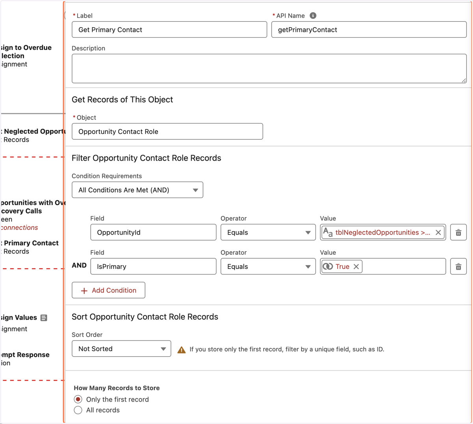Remove the True value pill
Screen dimensions: 473x424
click(x=356, y=267)
